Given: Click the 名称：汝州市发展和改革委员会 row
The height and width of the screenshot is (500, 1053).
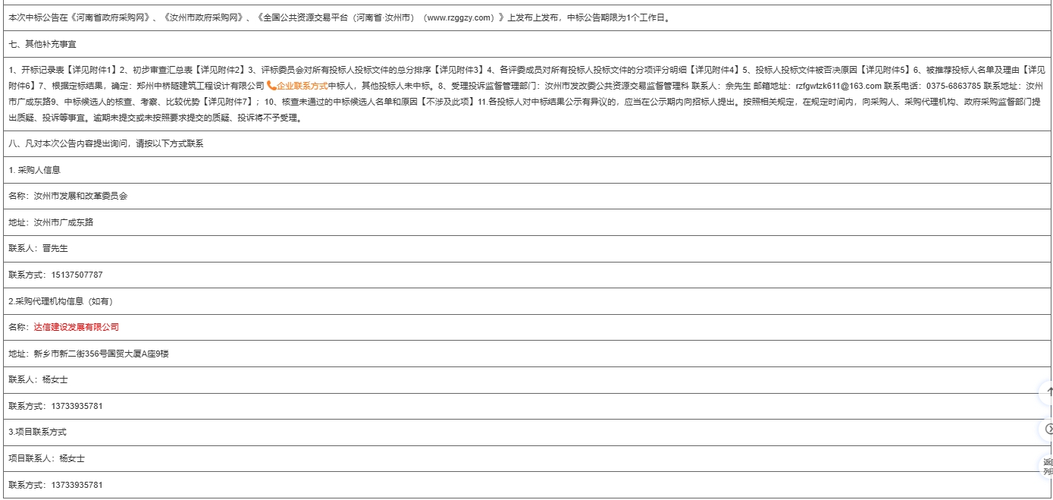Looking at the screenshot, I should click(67, 196).
